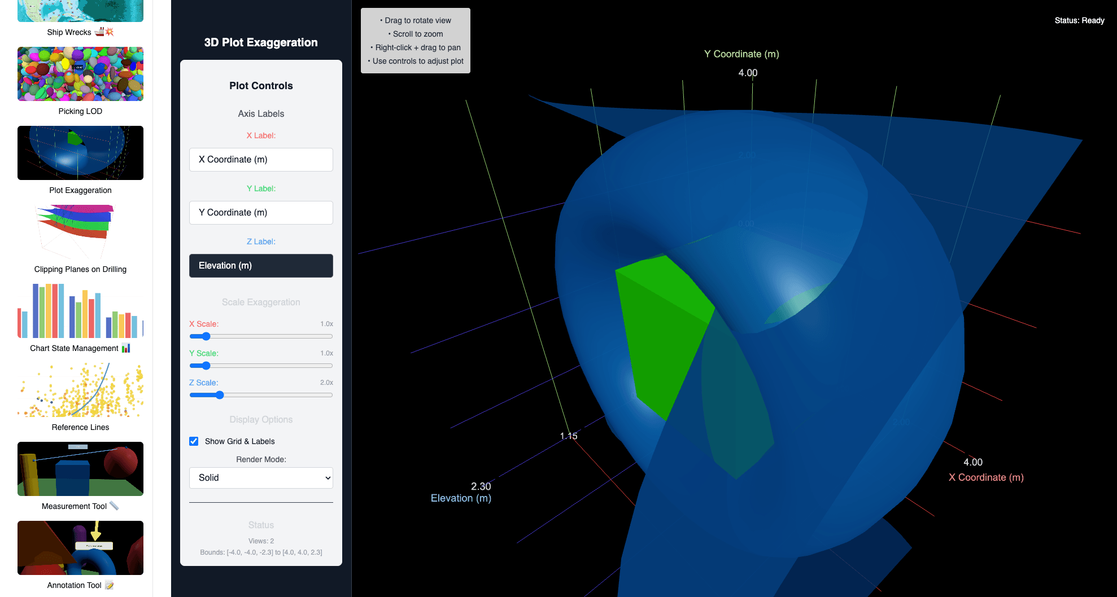Expand the Render Mode dropdown
Screen dimensions: 1117x597
[261, 478]
